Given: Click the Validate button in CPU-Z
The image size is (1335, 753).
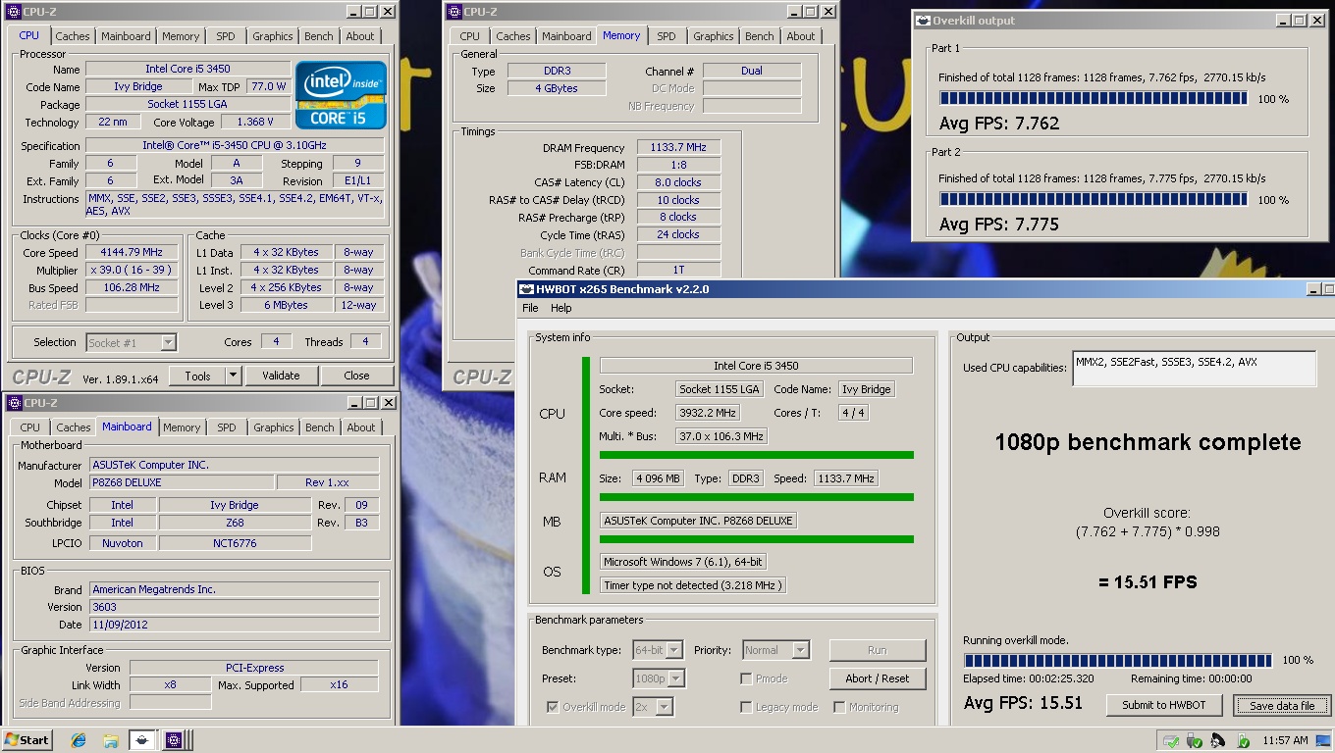Looking at the screenshot, I should (x=281, y=376).
